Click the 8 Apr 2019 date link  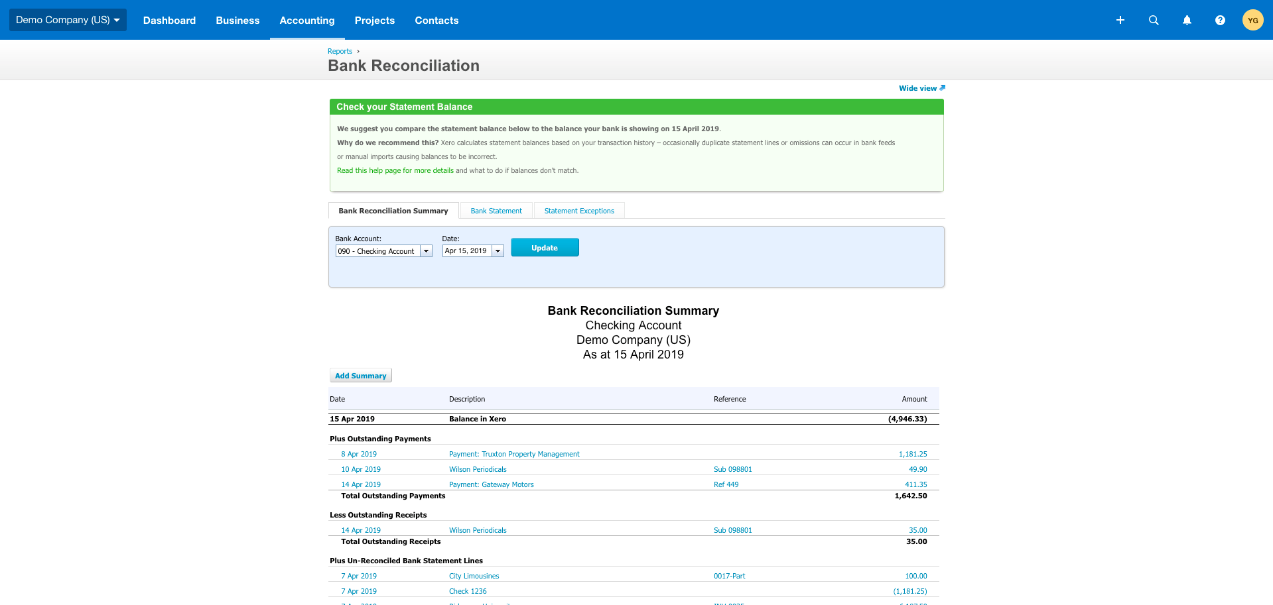pyautogui.click(x=359, y=454)
